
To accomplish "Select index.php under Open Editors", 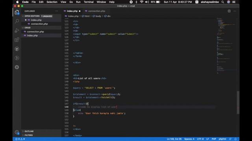I will click(x=41, y=20).
